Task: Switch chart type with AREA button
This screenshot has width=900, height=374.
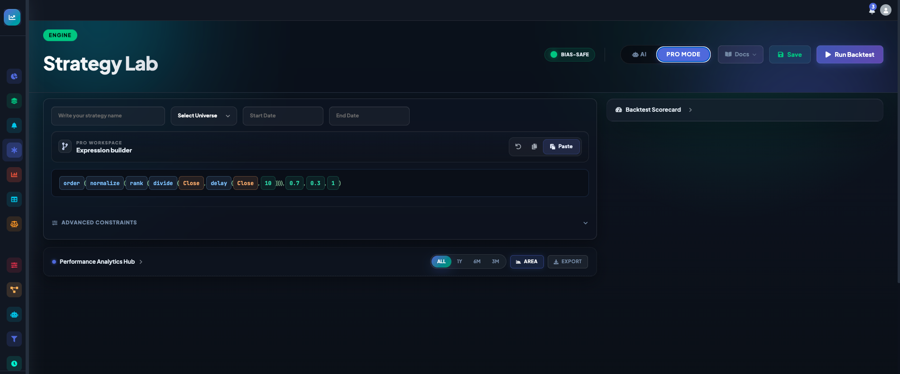Action: coord(527,262)
